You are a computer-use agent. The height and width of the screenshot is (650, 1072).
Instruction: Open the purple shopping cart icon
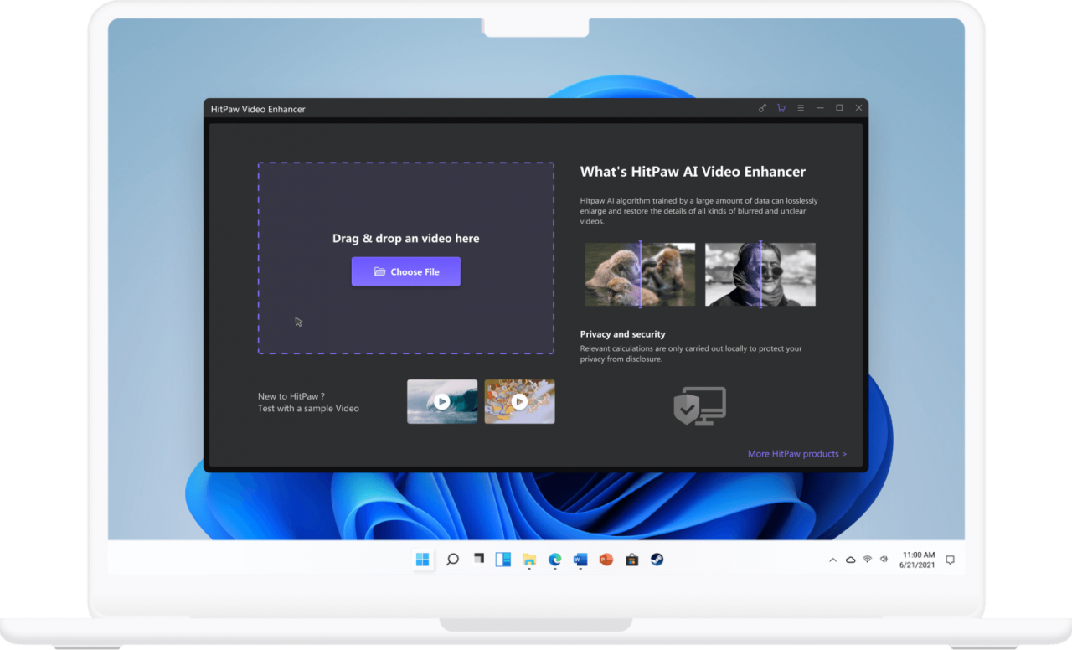781,108
